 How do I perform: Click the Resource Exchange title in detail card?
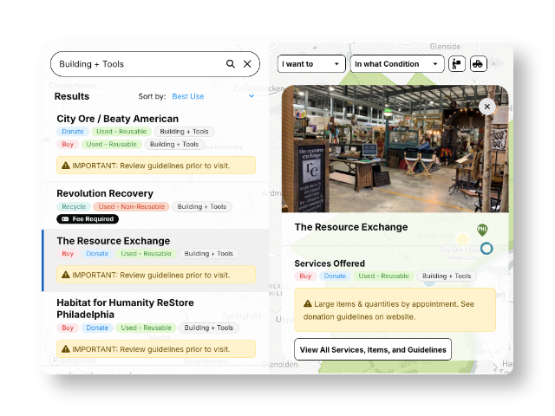pyautogui.click(x=351, y=227)
